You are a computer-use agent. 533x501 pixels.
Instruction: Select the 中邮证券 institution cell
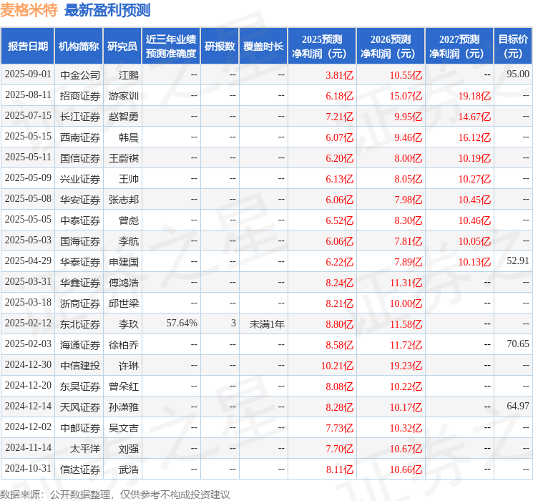80,428
